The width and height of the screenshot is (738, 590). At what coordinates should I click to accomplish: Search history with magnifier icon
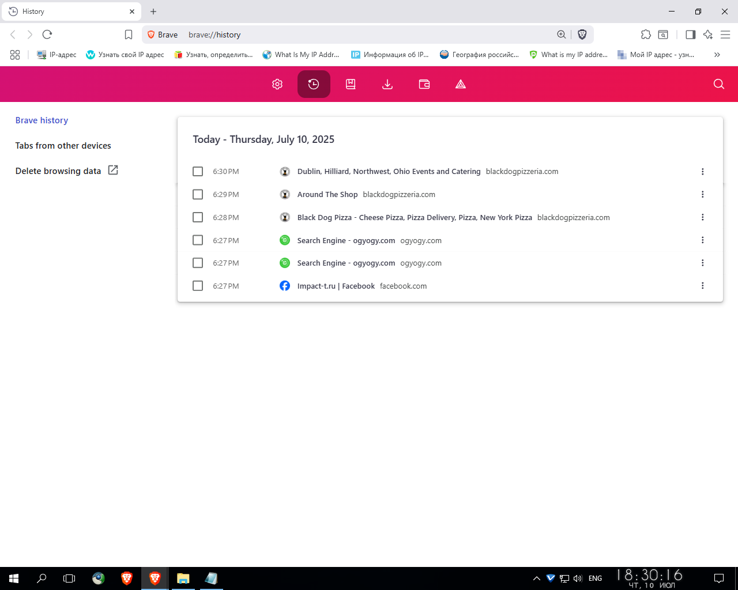pos(719,84)
